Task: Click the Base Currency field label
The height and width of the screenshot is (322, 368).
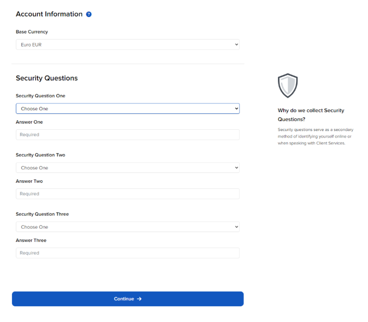Action: click(32, 32)
